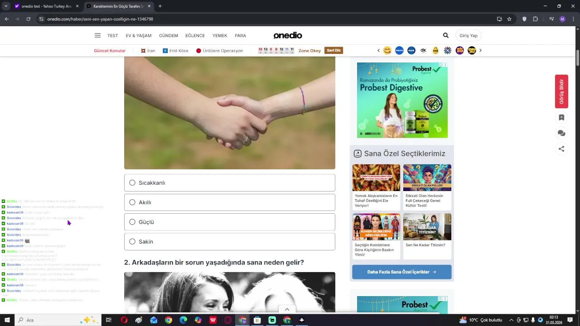
Task: Click the Onedio logo
Action: (288, 35)
